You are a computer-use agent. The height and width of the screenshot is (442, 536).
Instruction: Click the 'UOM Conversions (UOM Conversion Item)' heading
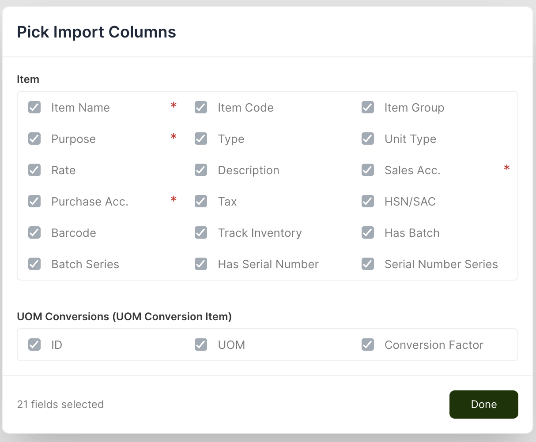125,317
